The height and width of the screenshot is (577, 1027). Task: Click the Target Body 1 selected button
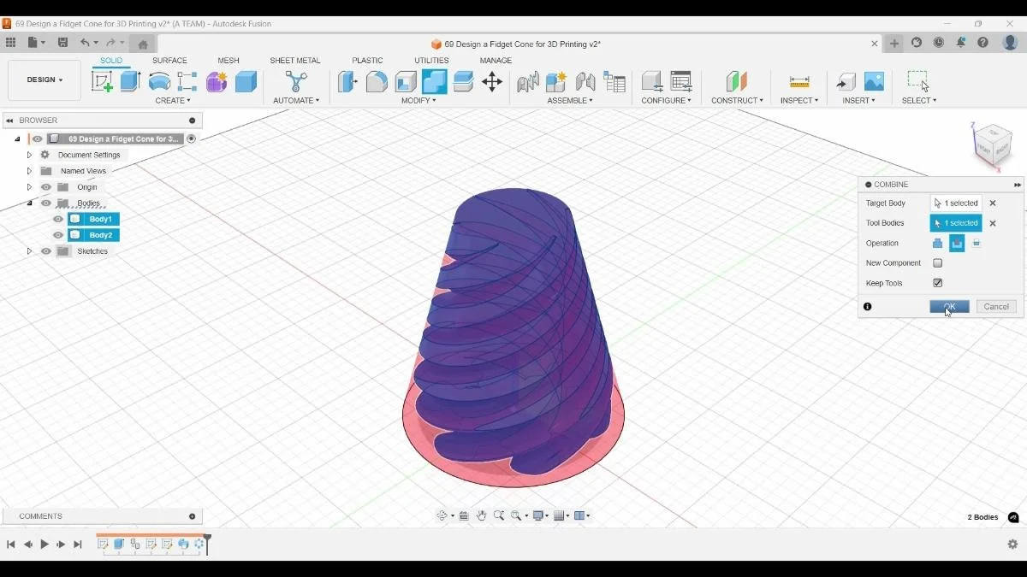click(x=956, y=203)
